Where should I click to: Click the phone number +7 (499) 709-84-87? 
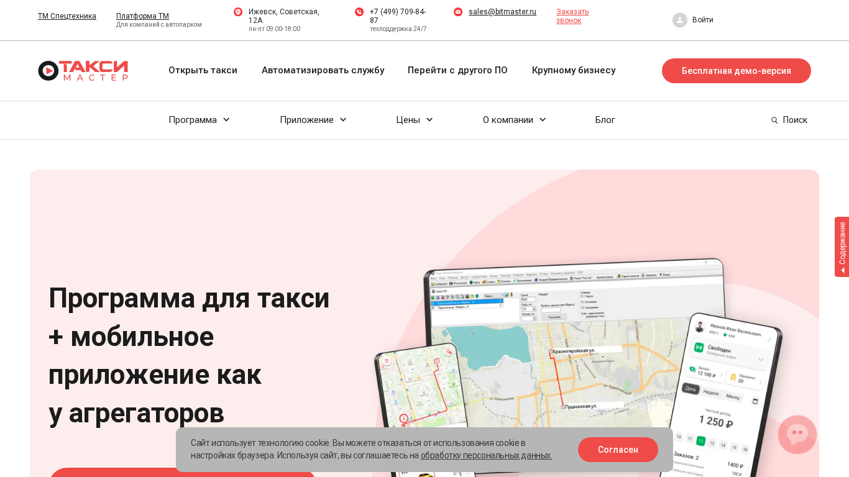(x=398, y=16)
